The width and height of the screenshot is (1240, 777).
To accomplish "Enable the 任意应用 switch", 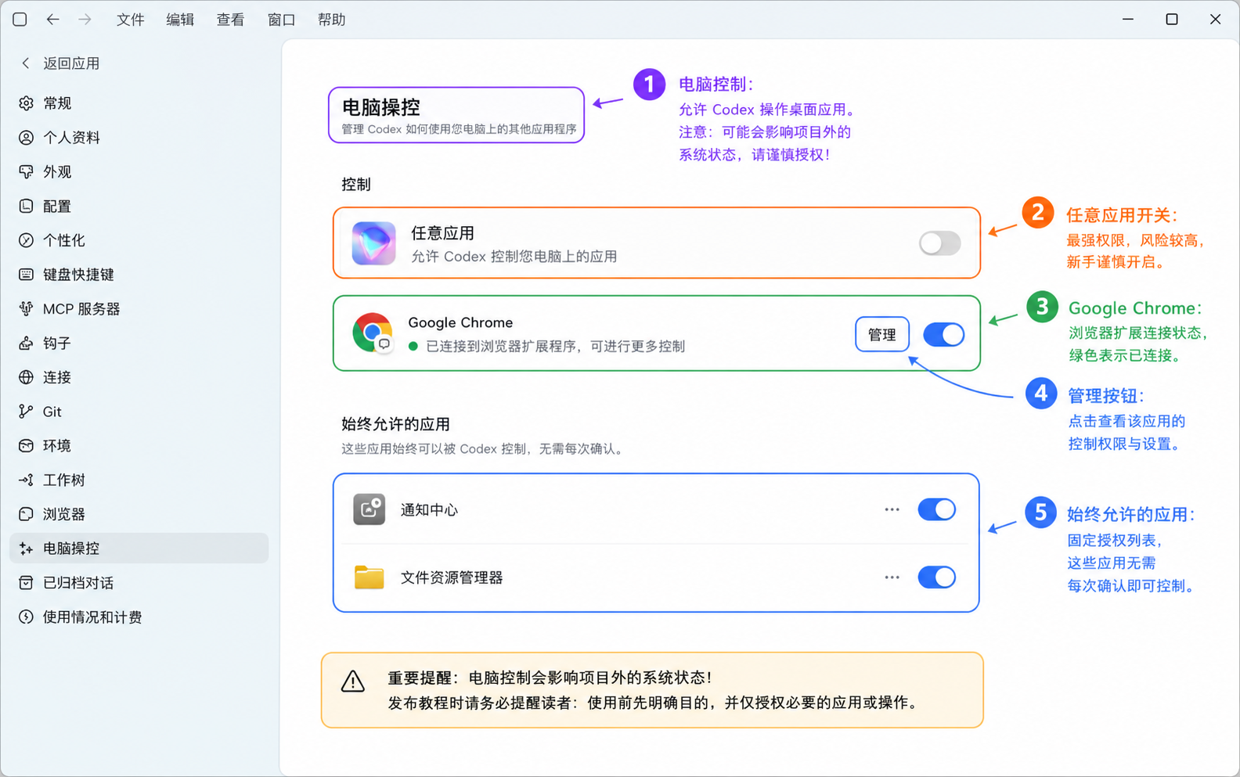I will click(939, 243).
